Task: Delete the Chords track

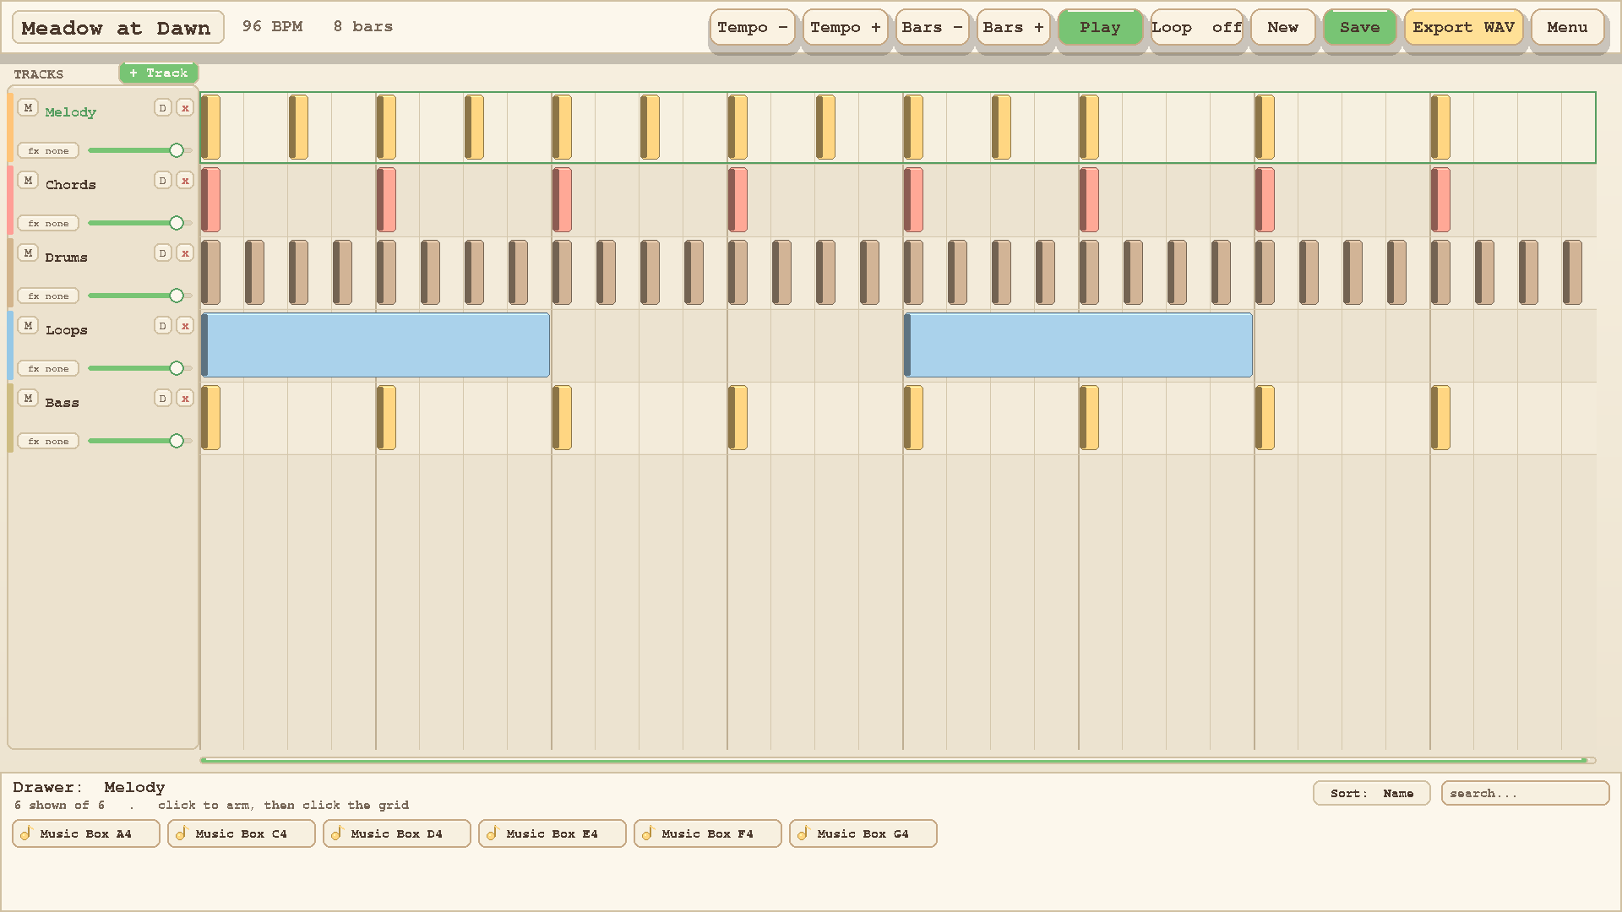Action: click(x=185, y=181)
